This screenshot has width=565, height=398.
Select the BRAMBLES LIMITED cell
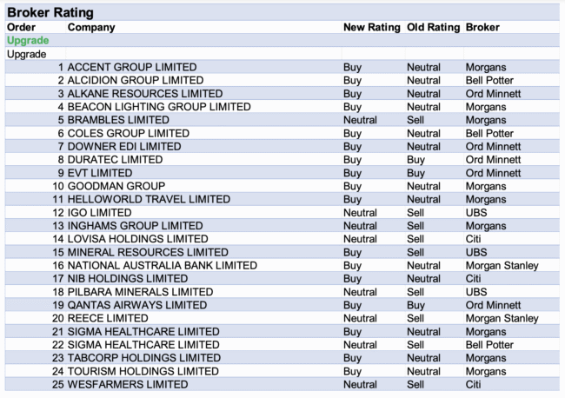point(118,120)
